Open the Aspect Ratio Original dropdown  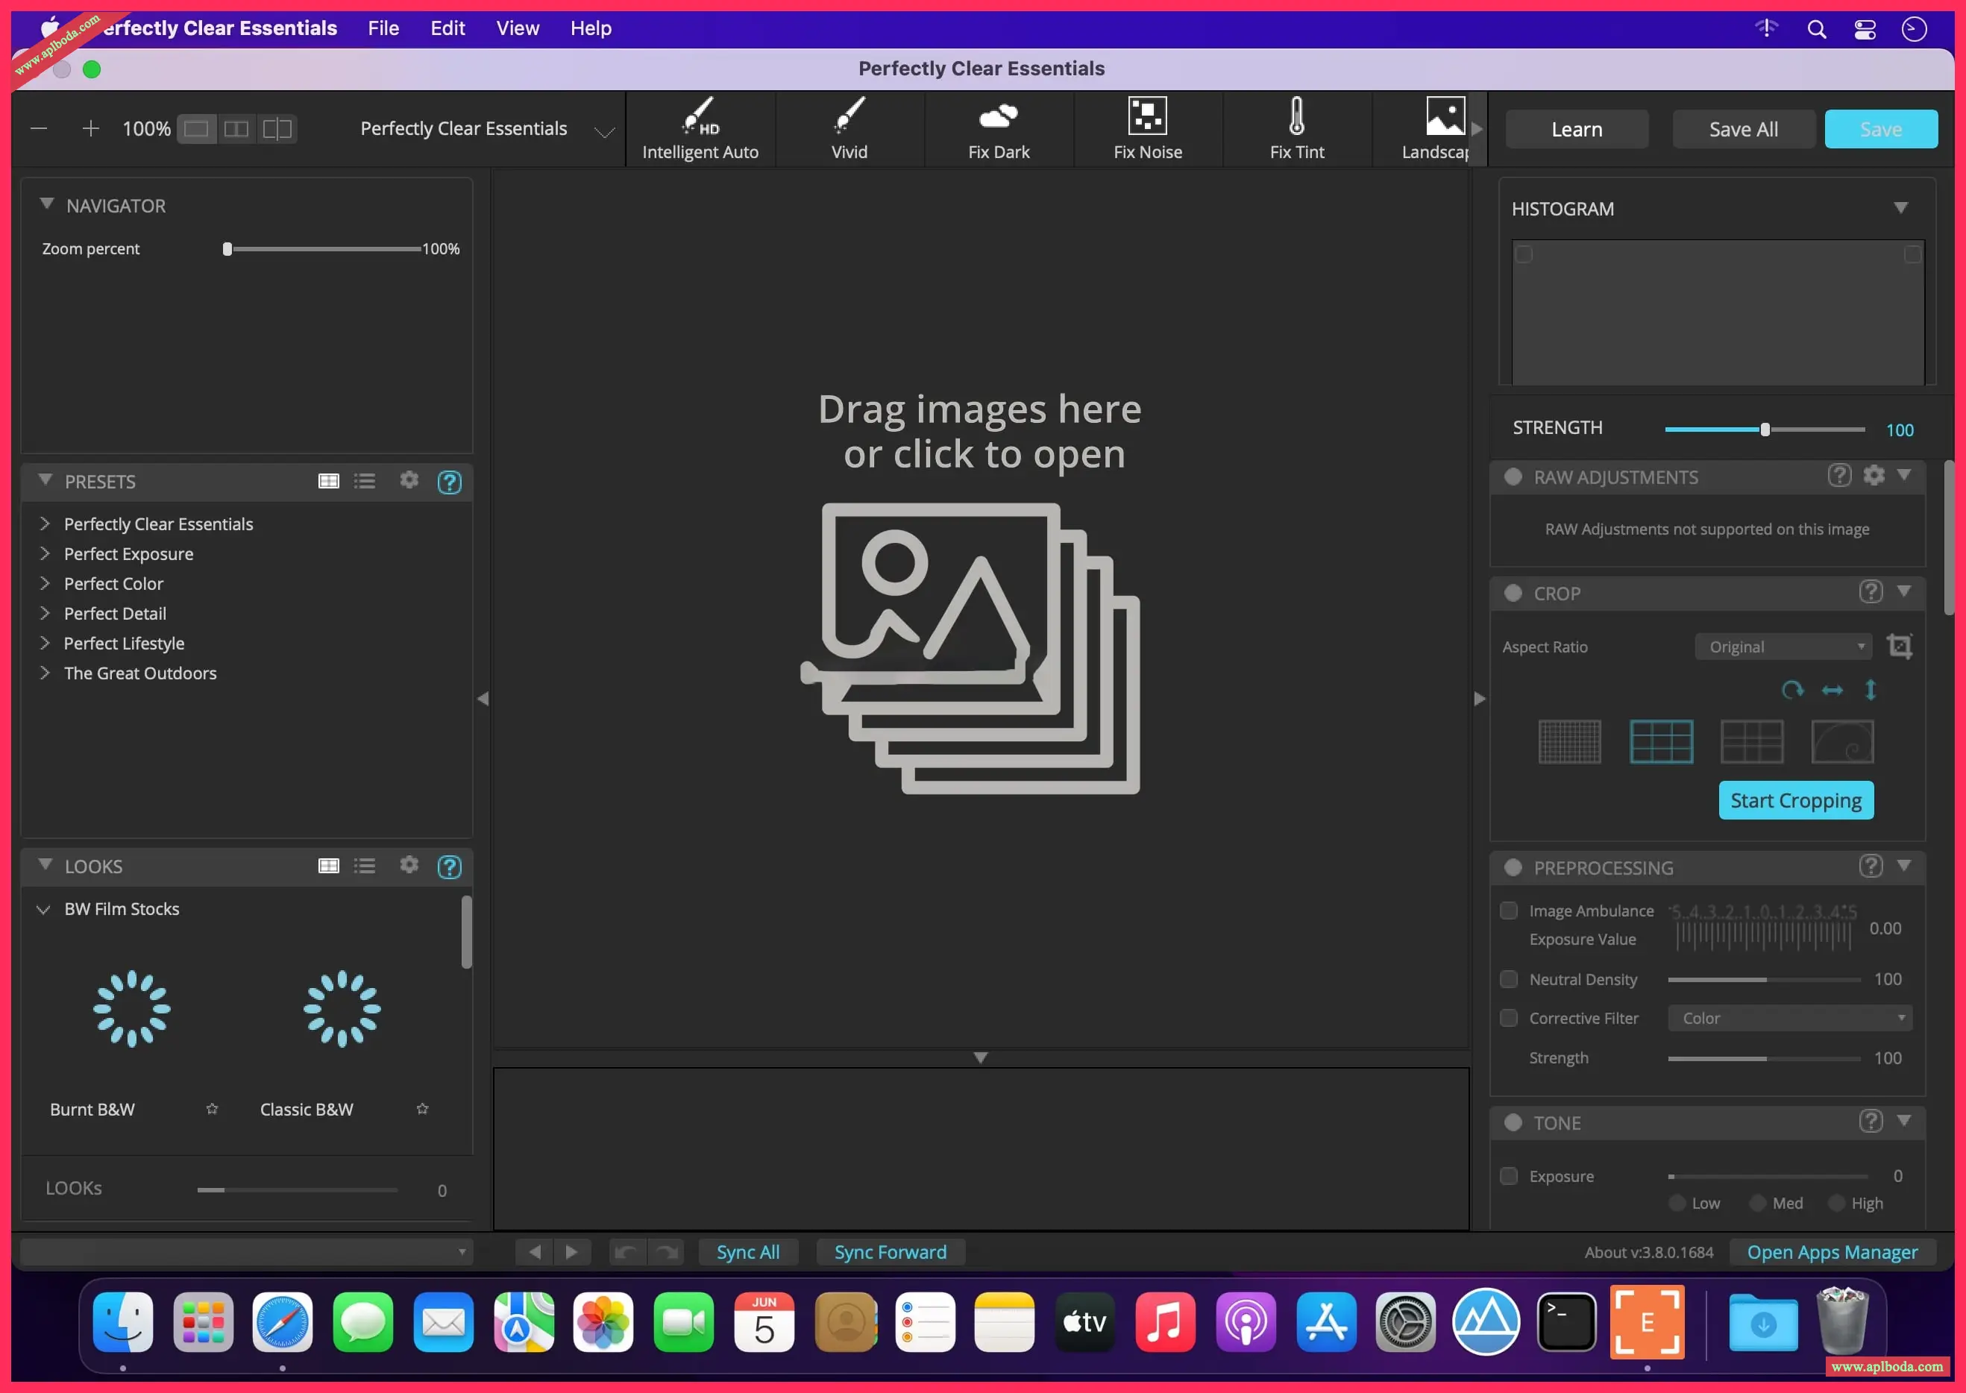(1783, 647)
